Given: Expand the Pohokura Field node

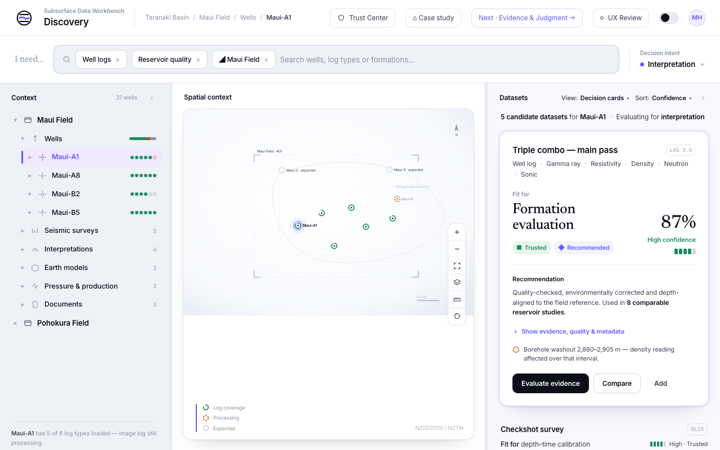Looking at the screenshot, I should pyautogui.click(x=15, y=323).
